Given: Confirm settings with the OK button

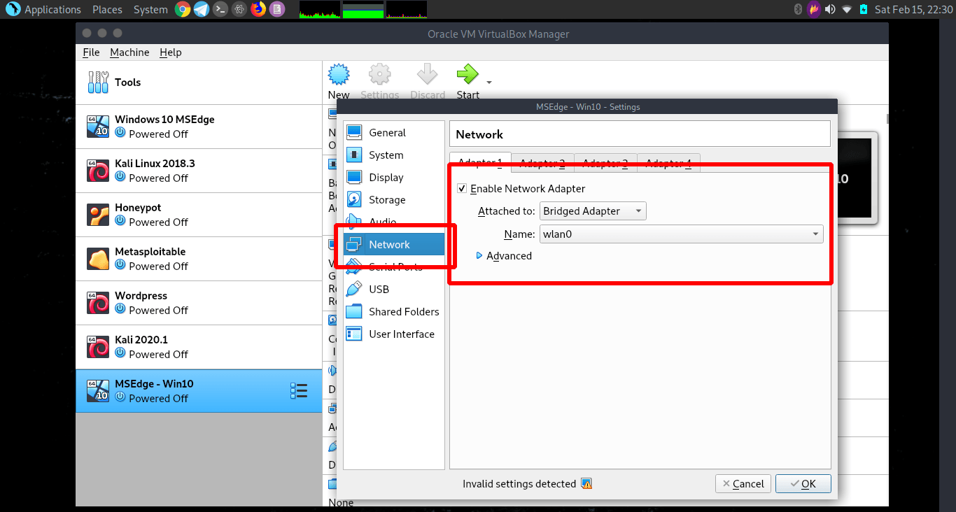Looking at the screenshot, I should pos(803,484).
